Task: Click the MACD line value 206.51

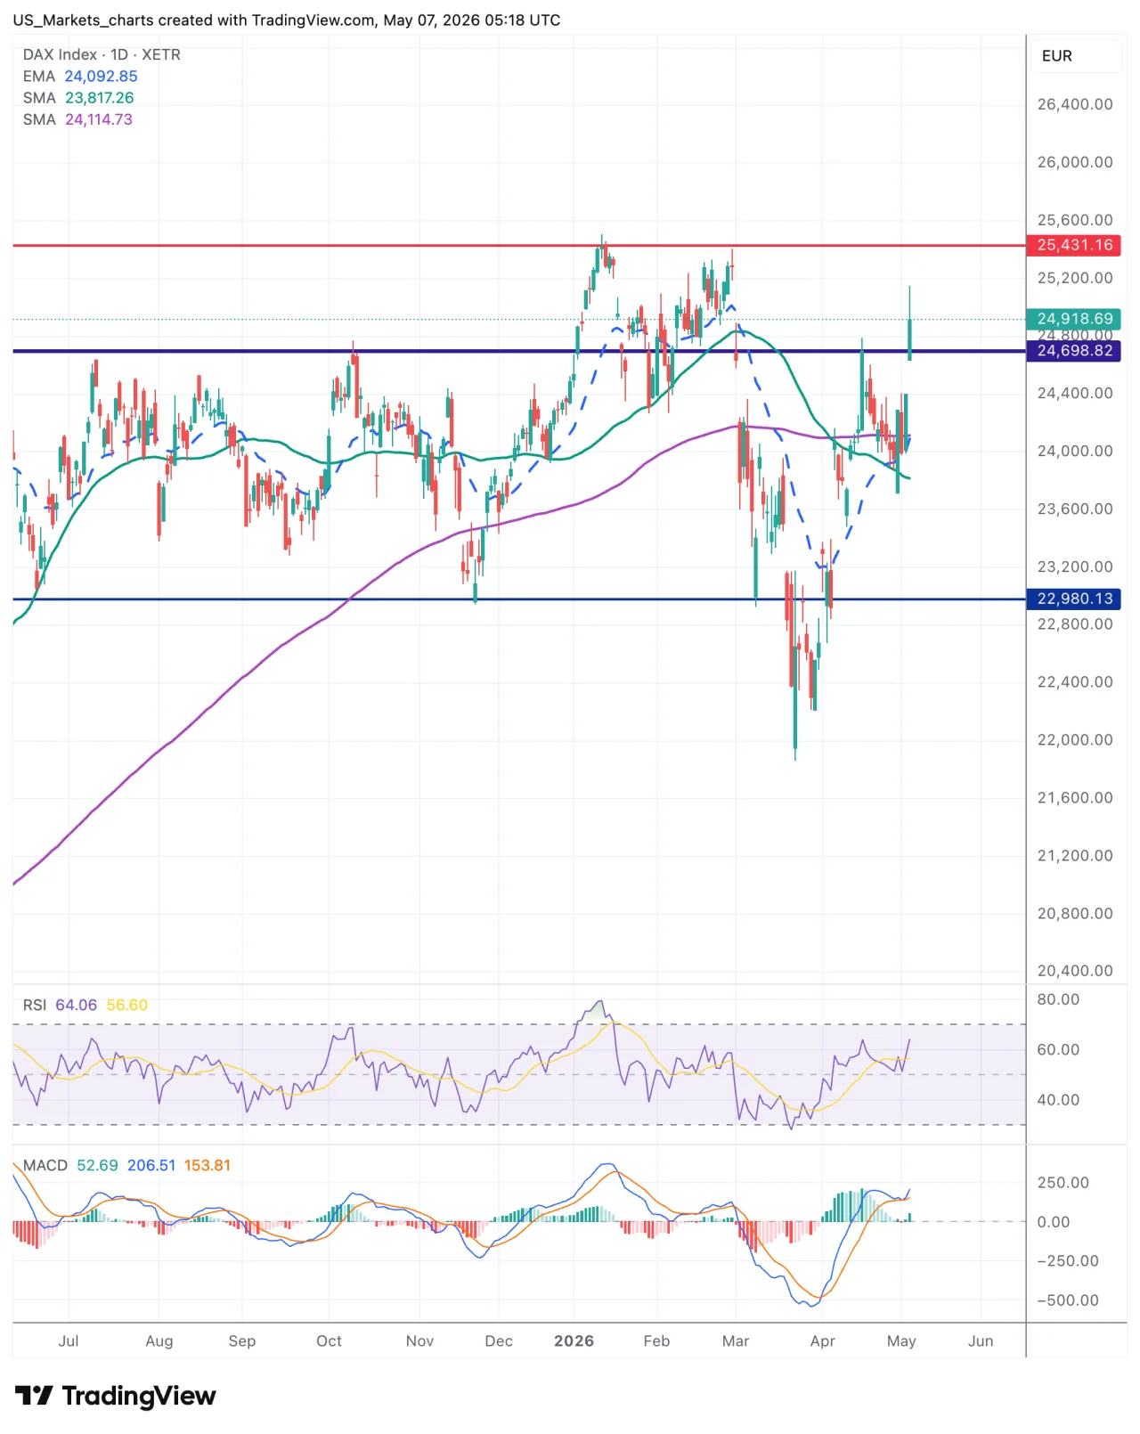Action: pyautogui.click(x=151, y=1166)
